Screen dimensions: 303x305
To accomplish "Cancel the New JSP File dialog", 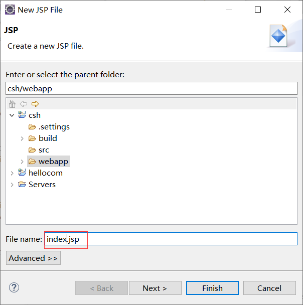I will tap(269, 288).
